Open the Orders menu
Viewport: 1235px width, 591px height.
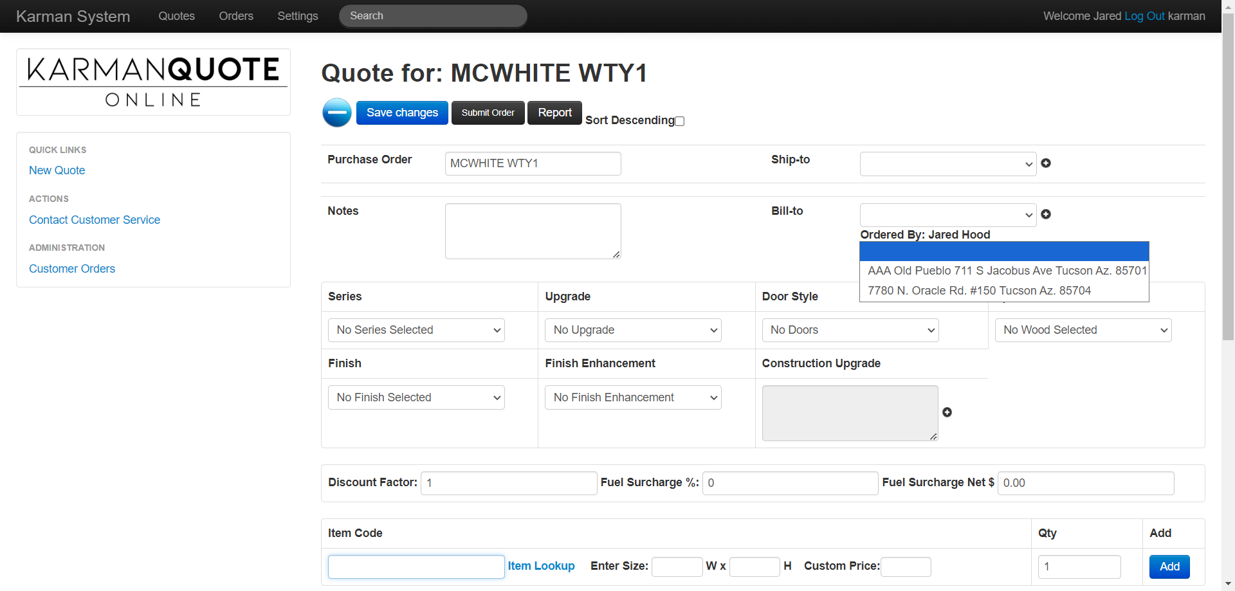[236, 16]
